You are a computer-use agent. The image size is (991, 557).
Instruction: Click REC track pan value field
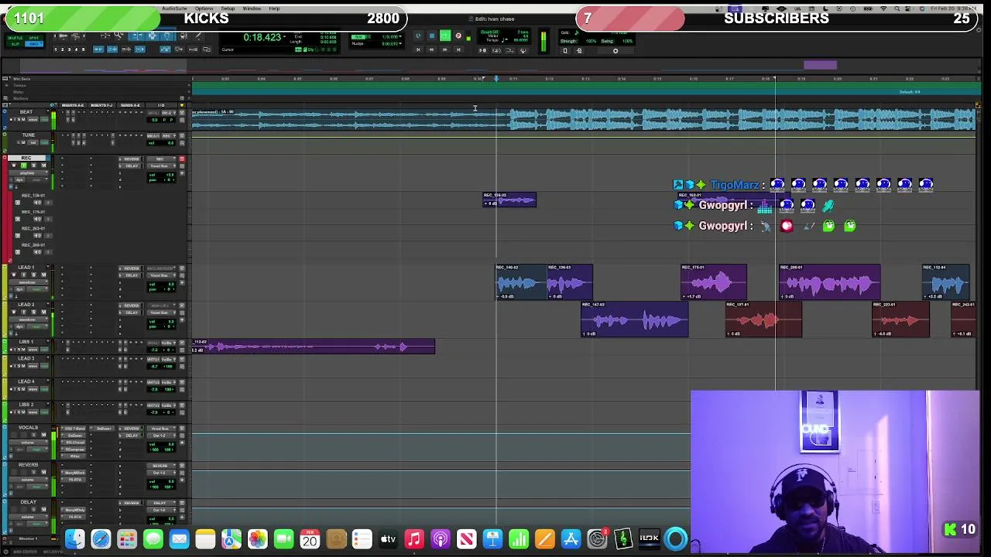point(161,180)
